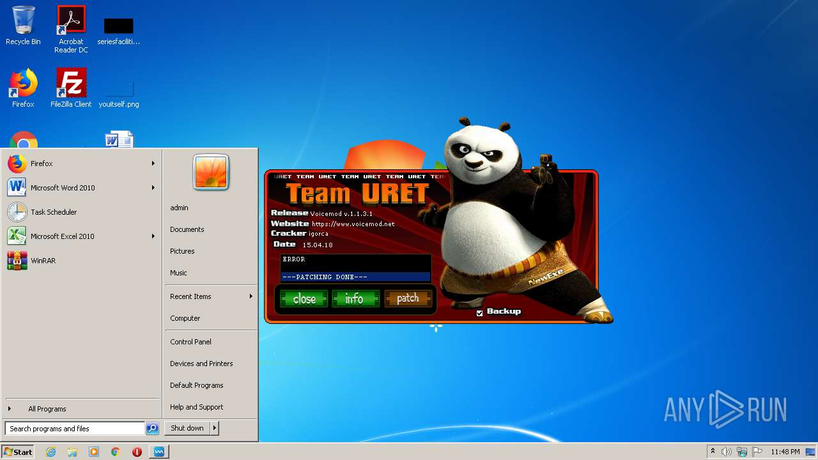Click the Shut down button
This screenshot has height=460, width=818.
pyautogui.click(x=187, y=428)
